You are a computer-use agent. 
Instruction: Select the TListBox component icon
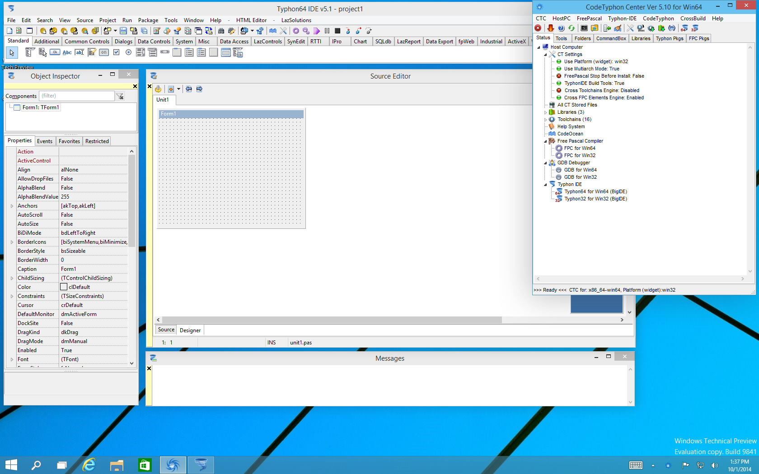(x=141, y=52)
